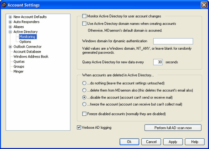Select Aliases in the tree

(x=19, y=27)
